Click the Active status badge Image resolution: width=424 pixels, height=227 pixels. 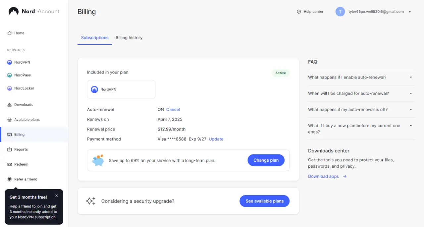click(x=281, y=73)
